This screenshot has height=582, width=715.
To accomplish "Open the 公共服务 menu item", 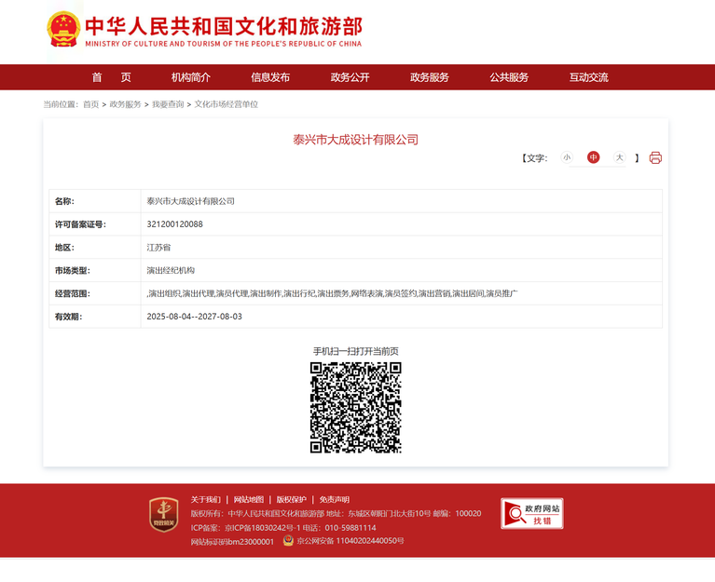I will click(509, 77).
